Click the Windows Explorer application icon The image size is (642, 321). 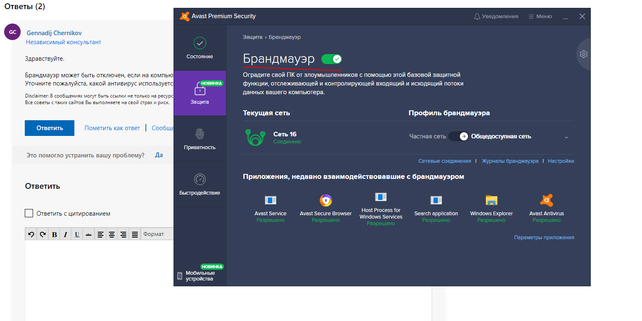pyautogui.click(x=492, y=200)
